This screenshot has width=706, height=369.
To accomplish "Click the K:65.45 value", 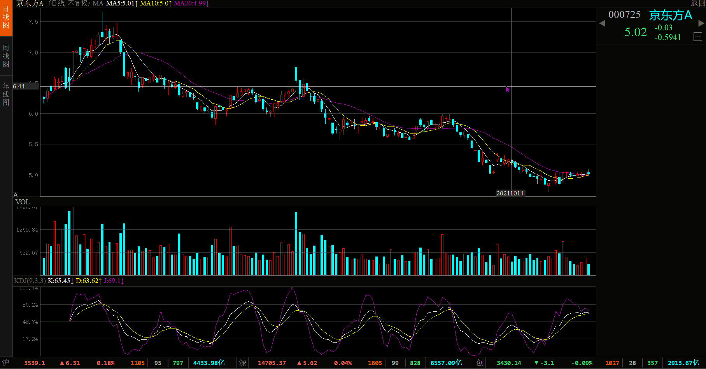I will (60, 281).
